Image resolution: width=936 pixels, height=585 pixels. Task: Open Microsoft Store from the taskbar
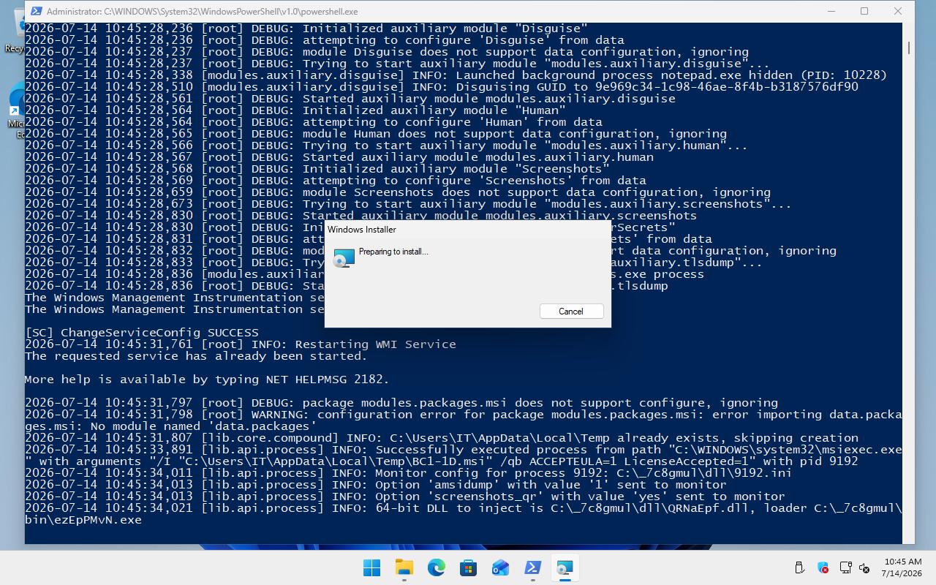pos(468,567)
